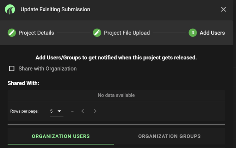Switch to the Organization Groups tab
Image resolution: width=236 pixels, height=148 pixels.
click(x=169, y=136)
